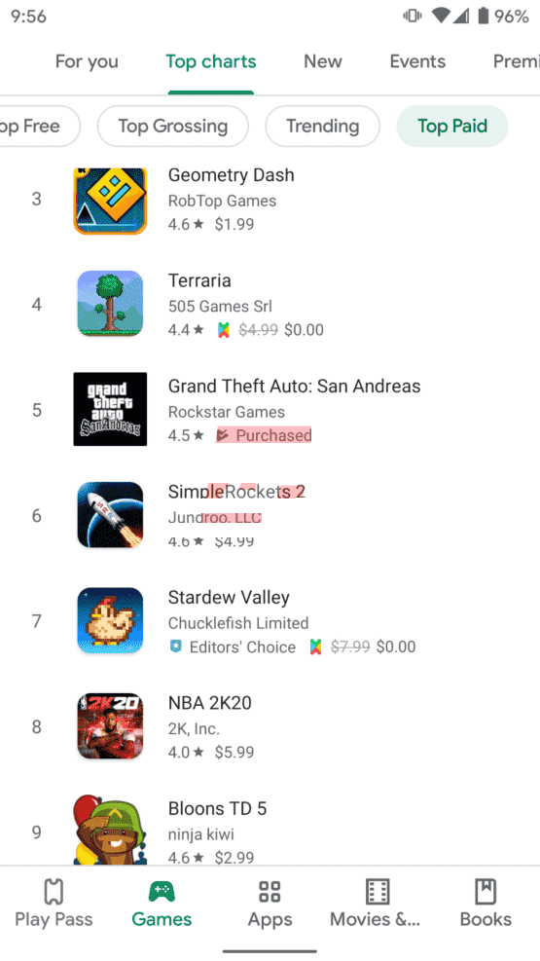Select the Top Grossing filter chip

(x=172, y=127)
